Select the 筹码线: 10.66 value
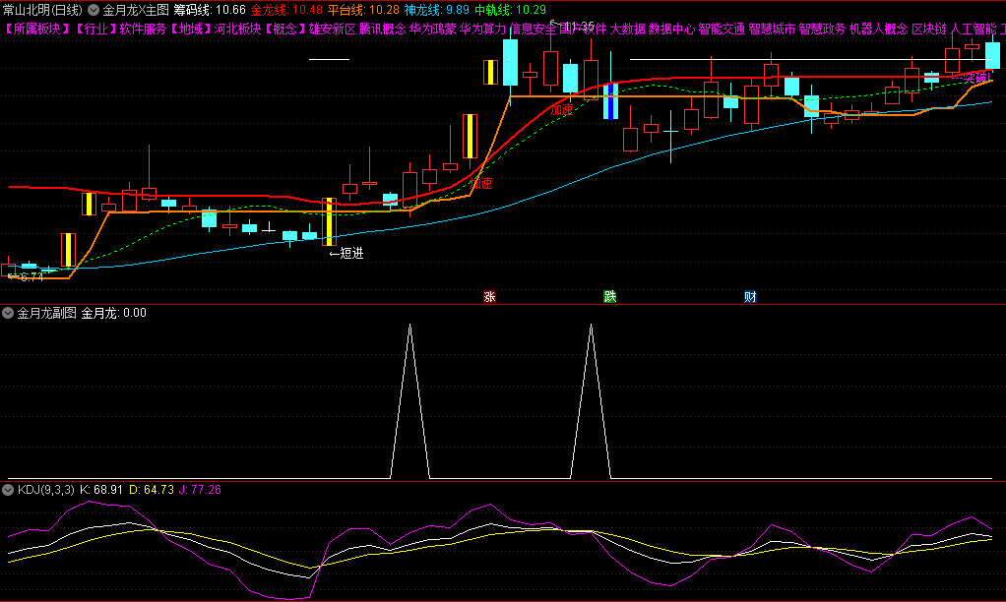This screenshot has height=602, width=1006. [x=210, y=10]
